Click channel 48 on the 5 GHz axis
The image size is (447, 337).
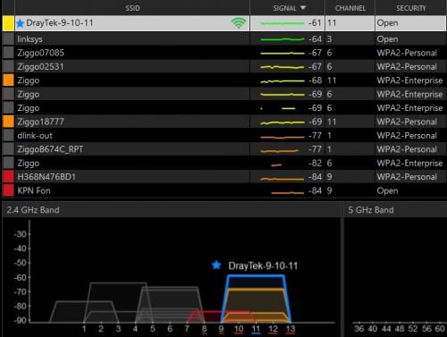pos(400,329)
